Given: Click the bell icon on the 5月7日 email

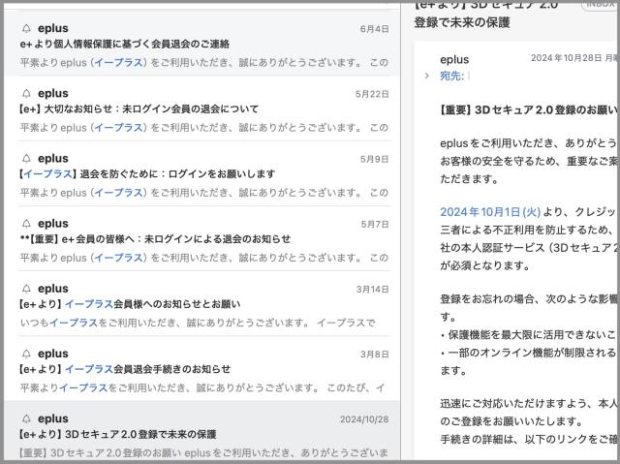Looking at the screenshot, I should 26,223.
